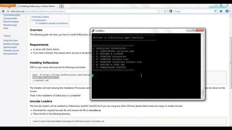Reload the page with the refresh icon
This screenshot has width=232, height=130.
[x=165, y=11]
